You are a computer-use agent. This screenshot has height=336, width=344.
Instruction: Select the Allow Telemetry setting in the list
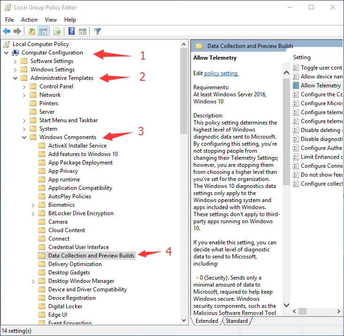[x=321, y=86]
